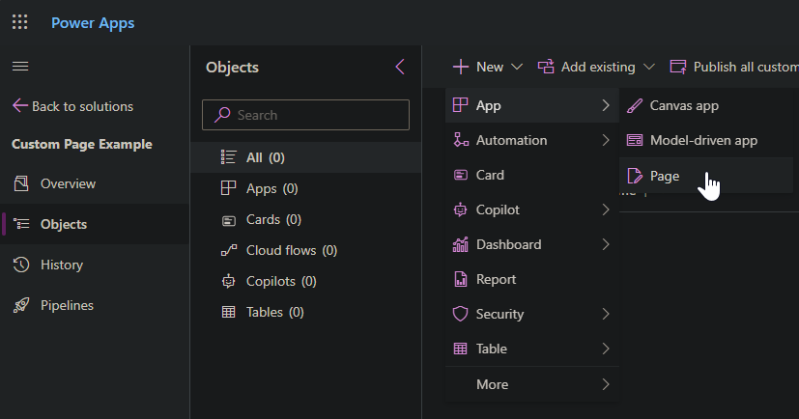Open the app launcher waffle icon
Image resolution: width=799 pixels, height=419 pixels.
(x=20, y=22)
